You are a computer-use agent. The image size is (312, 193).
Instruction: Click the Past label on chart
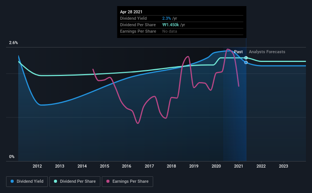point(238,52)
